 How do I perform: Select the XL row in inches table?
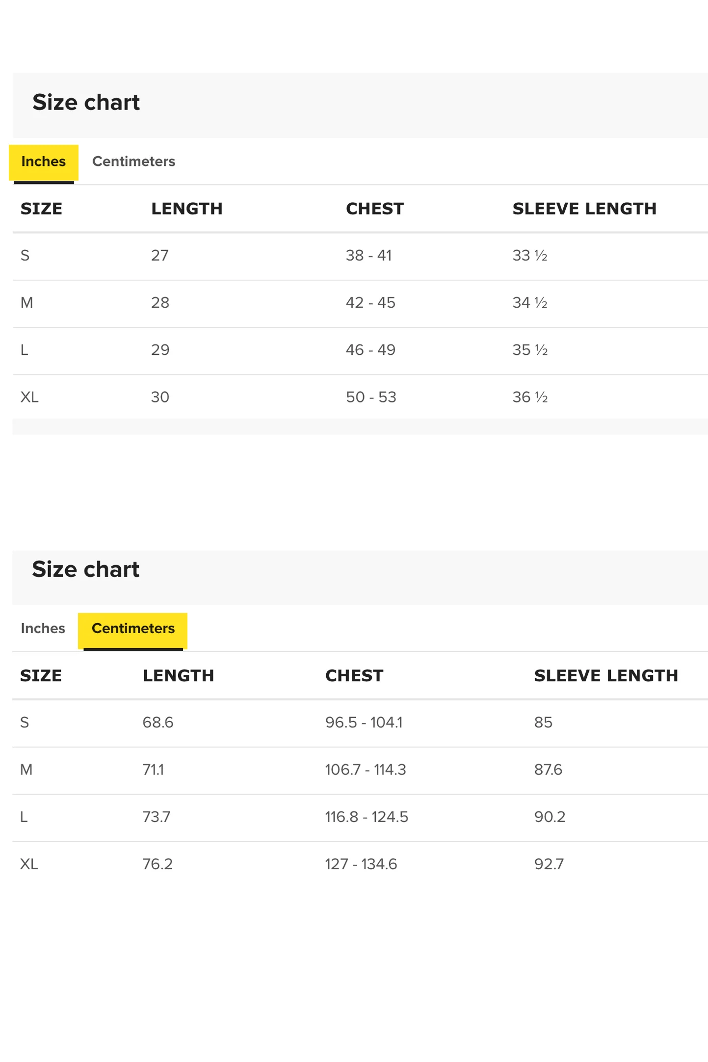(360, 397)
